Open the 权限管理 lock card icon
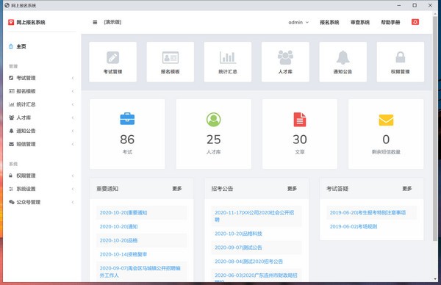 pyautogui.click(x=401, y=57)
